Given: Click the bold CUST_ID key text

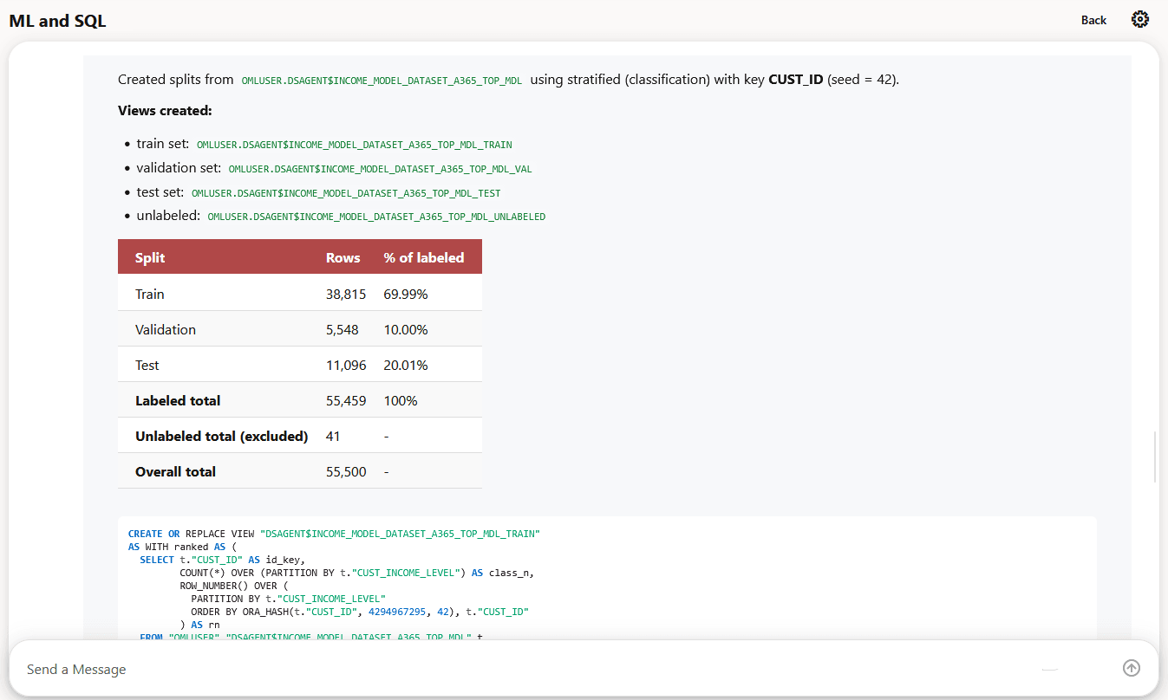Looking at the screenshot, I should click(795, 80).
